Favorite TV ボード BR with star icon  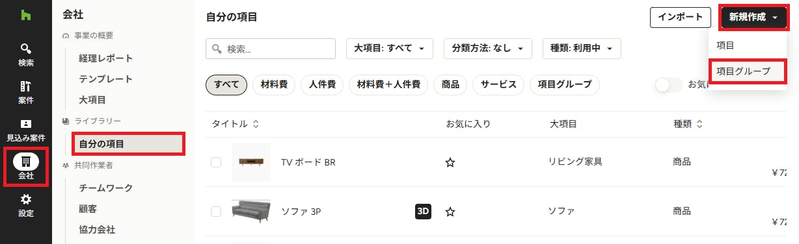pyautogui.click(x=450, y=162)
